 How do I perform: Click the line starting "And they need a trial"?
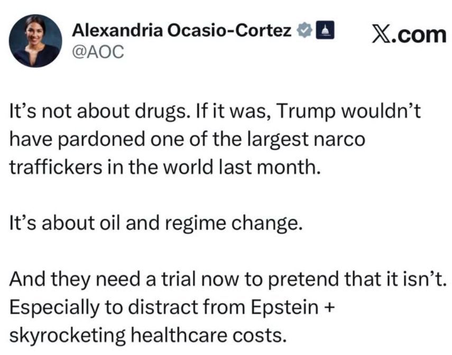point(228,279)
